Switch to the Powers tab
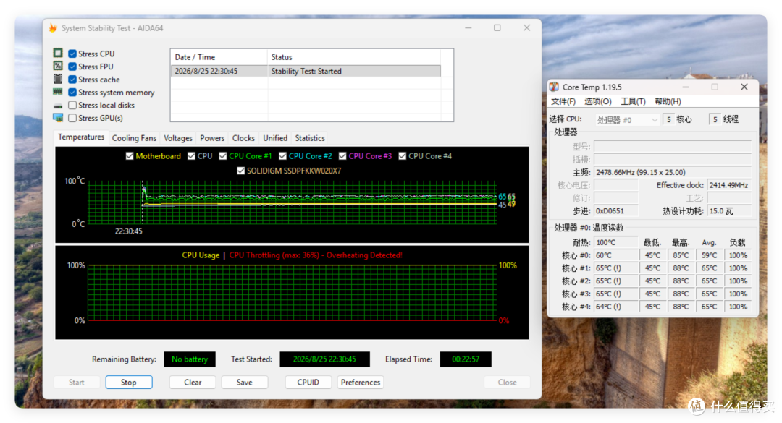782x423 pixels. (x=212, y=138)
